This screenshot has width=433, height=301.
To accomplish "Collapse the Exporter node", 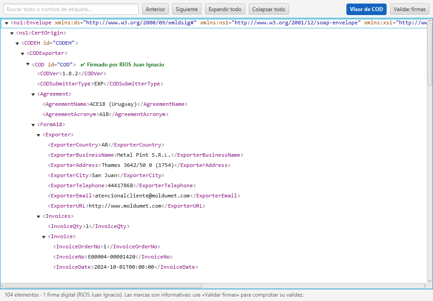I will pos(38,135).
